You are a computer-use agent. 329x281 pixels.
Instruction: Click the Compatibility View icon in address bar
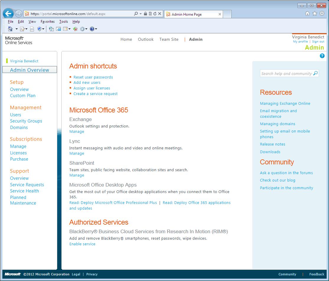tap(150, 14)
